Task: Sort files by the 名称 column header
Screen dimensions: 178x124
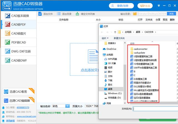Action: coord(132,43)
